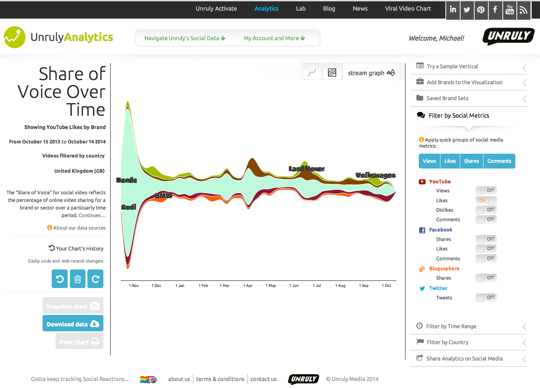Toggle Blogosphere Shares switch
The width and height of the screenshot is (540, 389).
[486, 278]
